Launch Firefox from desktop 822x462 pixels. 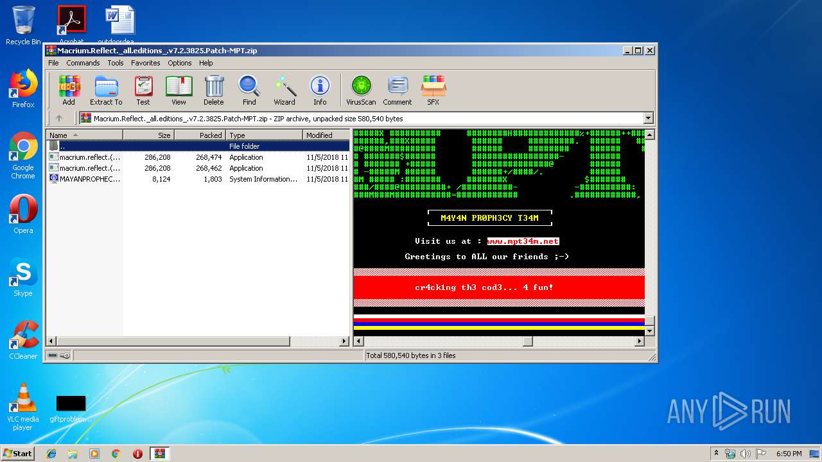(23, 89)
